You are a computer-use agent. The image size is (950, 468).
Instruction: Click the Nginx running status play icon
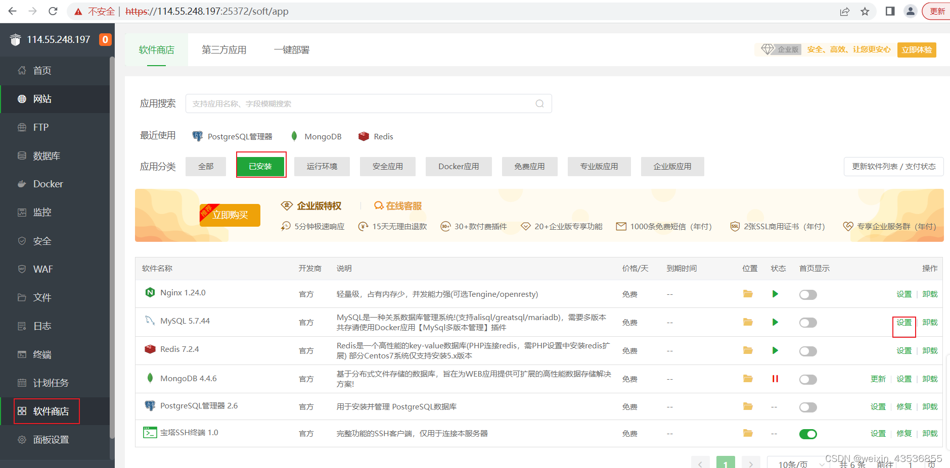point(775,294)
